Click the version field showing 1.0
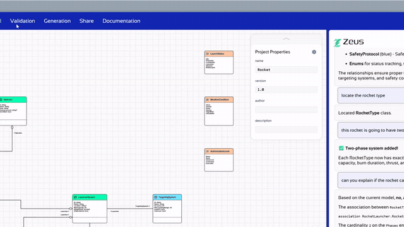The height and width of the screenshot is (227, 404). click(286, 90)
